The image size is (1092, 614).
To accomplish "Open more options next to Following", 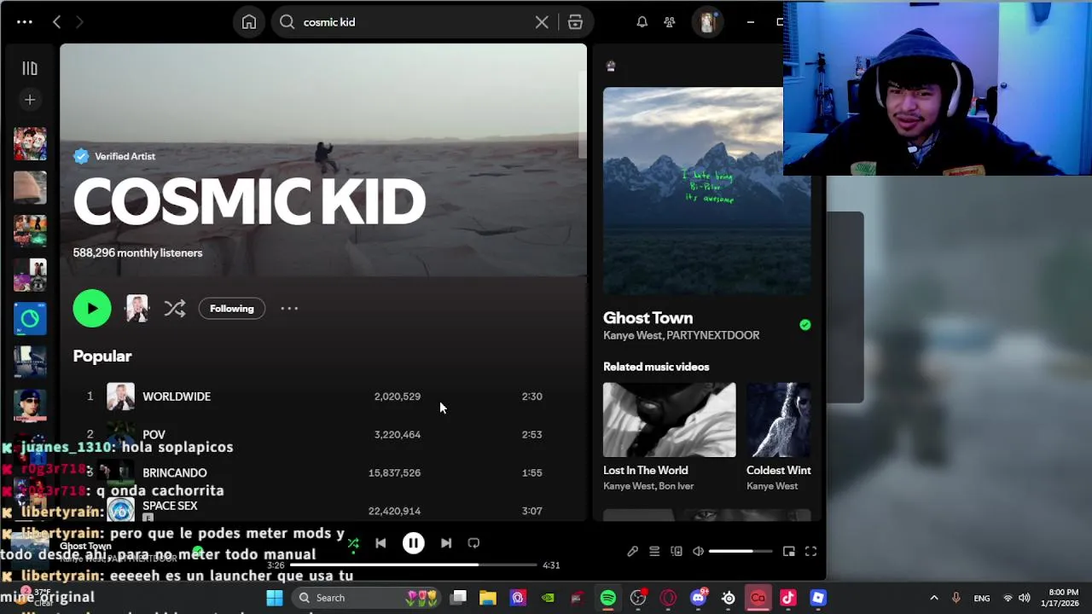I will tap(289, 309).
